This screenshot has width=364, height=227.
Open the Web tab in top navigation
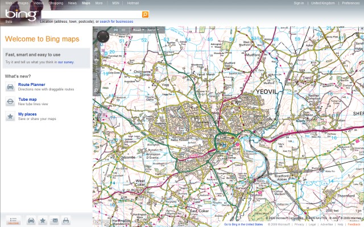pyautogui.click(x=9, y=3)
